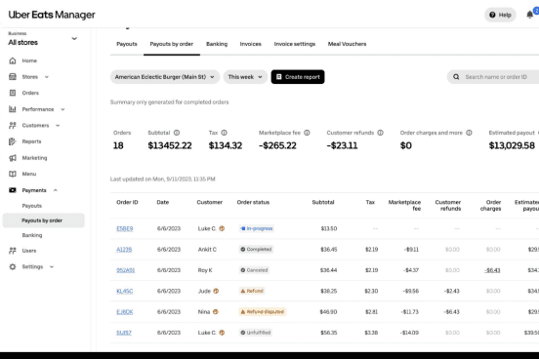Open the This week date dropdown
Screen dimensions: 539x359
(245, 77)
